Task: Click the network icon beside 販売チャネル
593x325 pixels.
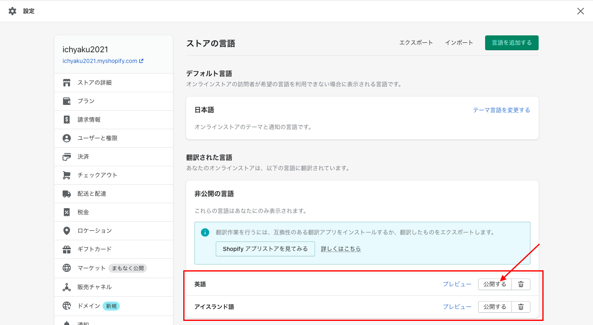Action: click(x=67, y=287)
